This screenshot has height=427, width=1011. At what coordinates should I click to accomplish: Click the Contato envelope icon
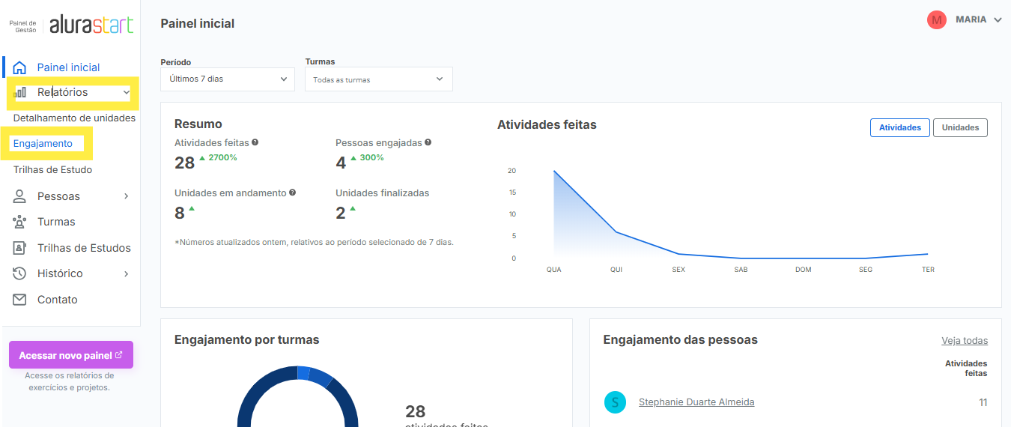pyautogui.click(x=20, y=300)
